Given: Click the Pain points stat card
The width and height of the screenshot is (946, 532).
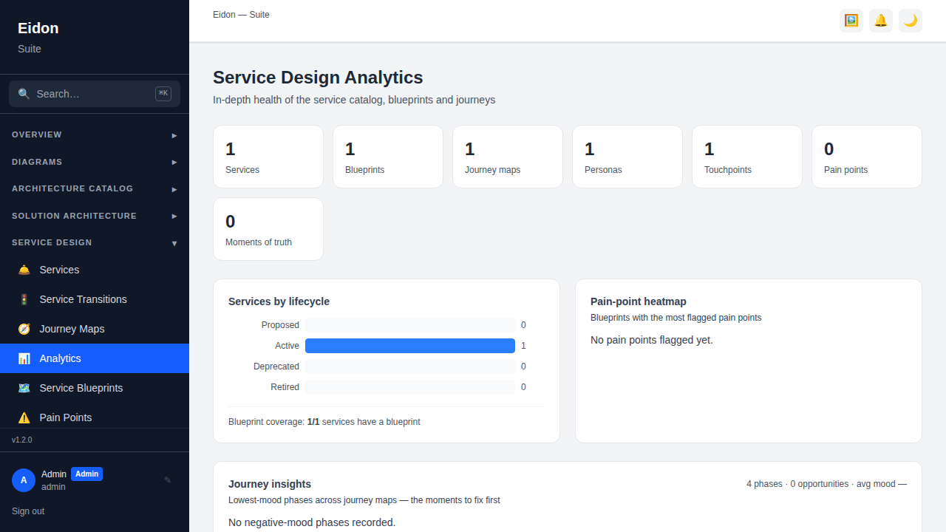Looking at the screenshot, I should [x=867, y=157].
